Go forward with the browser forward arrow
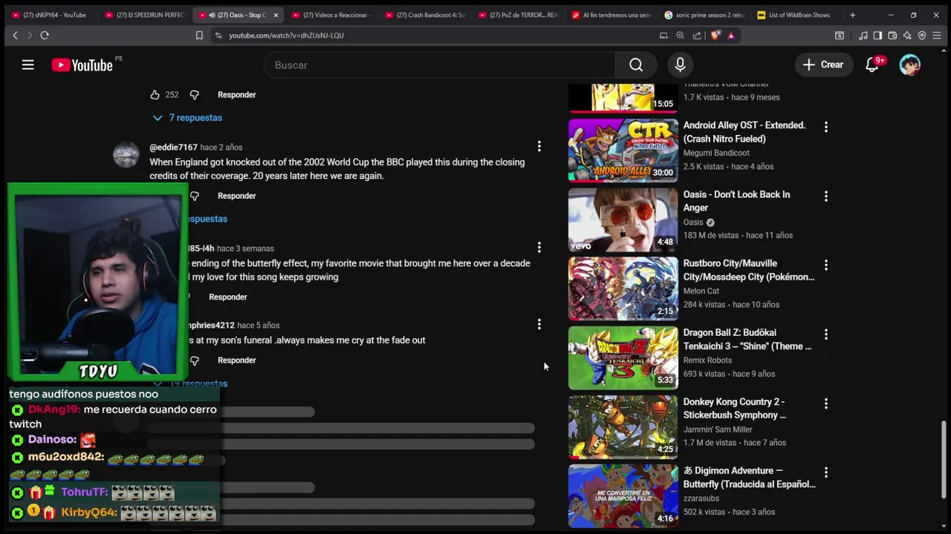 pyautogui.click(x=29, y=35)
